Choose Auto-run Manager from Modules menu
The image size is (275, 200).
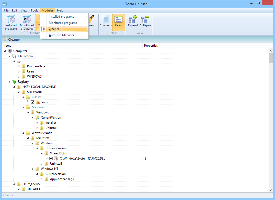[64, 35]
